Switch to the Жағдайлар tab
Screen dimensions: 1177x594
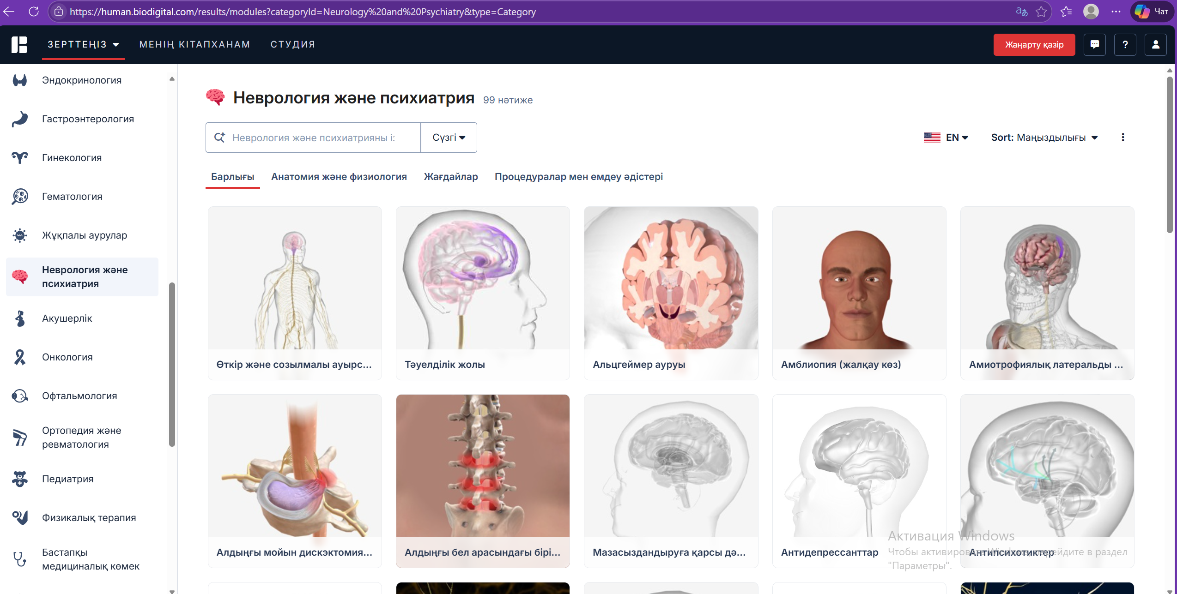click(x=450, y=176)
